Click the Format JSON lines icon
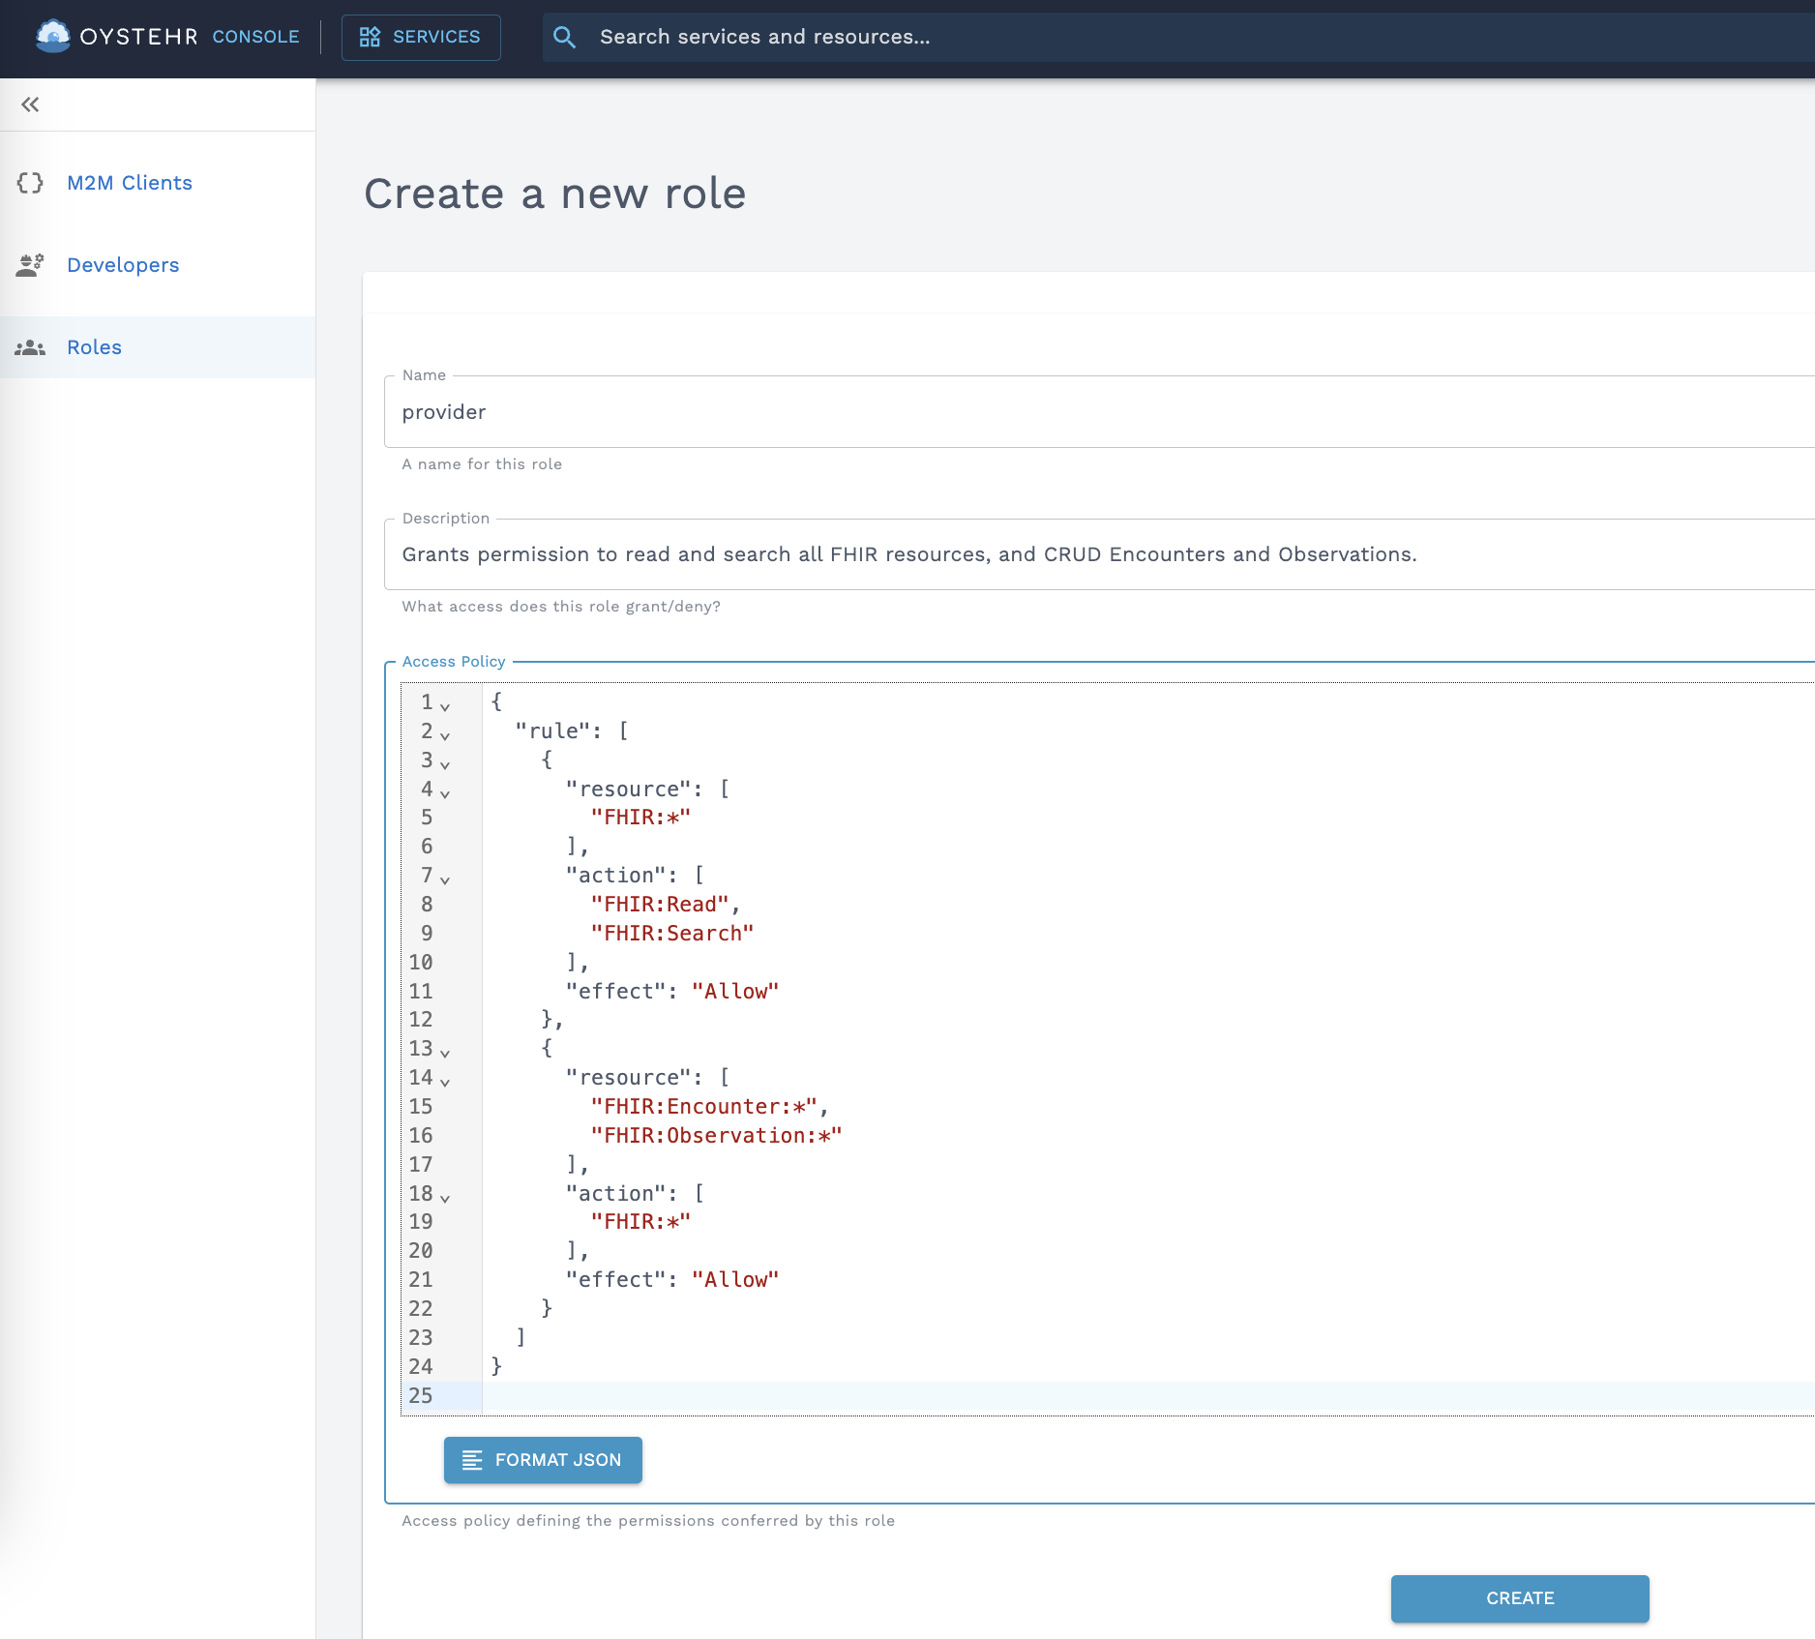 point(472,1460)
